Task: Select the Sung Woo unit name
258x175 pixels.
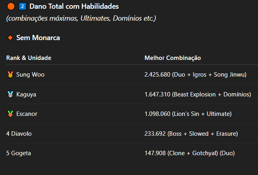Action: (x=30, y=74)
